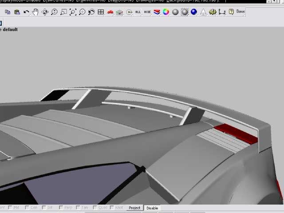Viewport: 284px width, 213px height.
Task: Click the Zoom Extents icon
Action: click(73, 12)
